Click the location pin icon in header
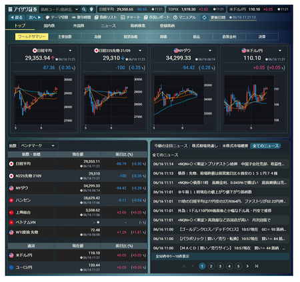This screenshot has width=300, height=282. [x=91, y=9]
